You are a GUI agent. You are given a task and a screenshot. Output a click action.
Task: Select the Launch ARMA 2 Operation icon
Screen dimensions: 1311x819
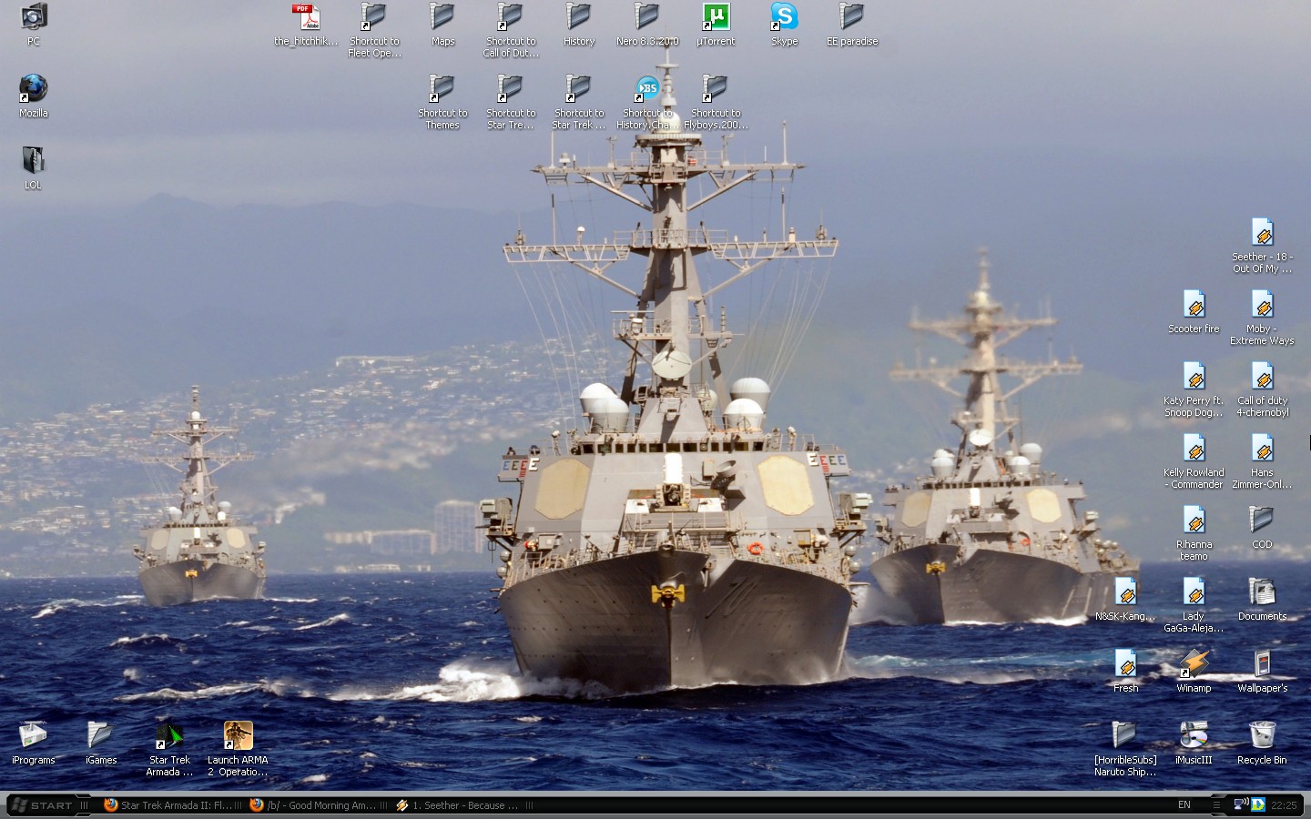pyautogui.click(x=238, y=736)
